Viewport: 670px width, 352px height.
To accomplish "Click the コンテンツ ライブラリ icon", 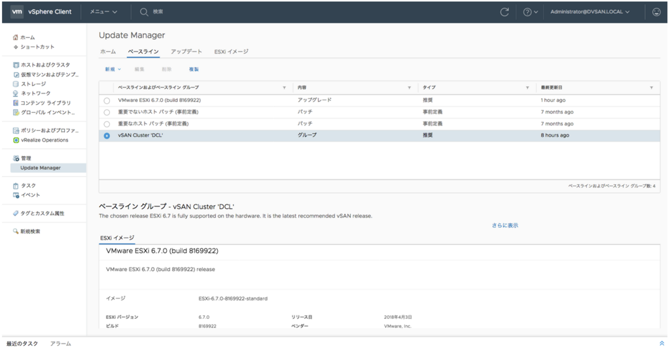I will pyautogui.click(x=16, y=103).
